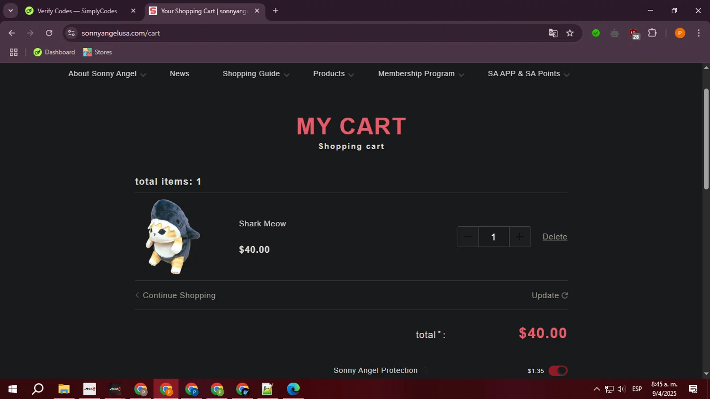Open the green checkmark extension
710x399 pixels.
coord(596,33)
